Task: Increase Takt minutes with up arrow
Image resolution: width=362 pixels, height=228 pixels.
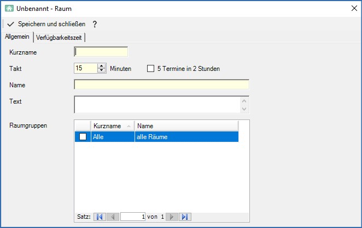Action: pyautogui.click(x=101, y=66)
